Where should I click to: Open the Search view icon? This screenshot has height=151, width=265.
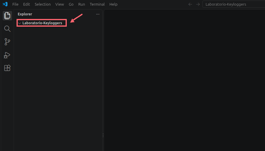7,29
